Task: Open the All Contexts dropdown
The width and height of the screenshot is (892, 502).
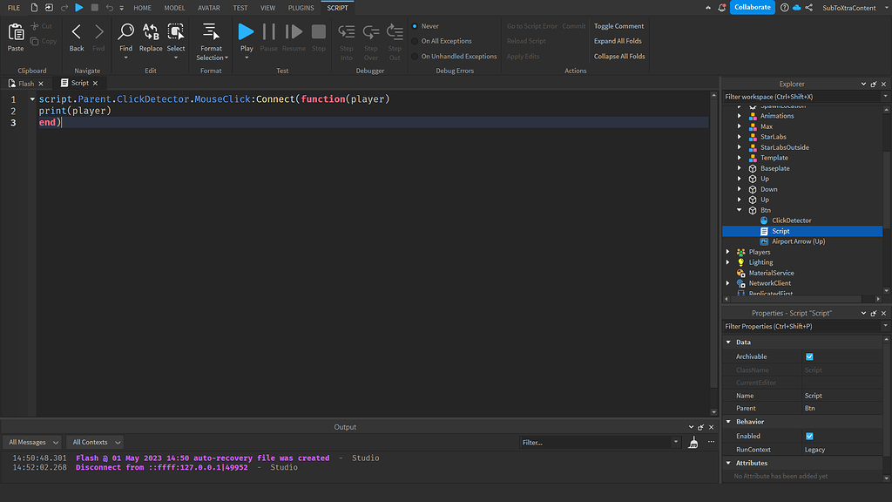Action: (95, 443)
